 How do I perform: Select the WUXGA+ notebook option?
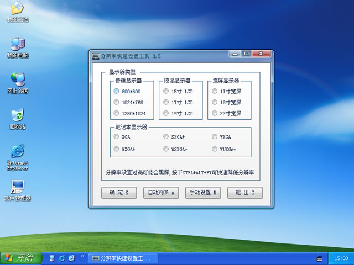coord(224,149)
